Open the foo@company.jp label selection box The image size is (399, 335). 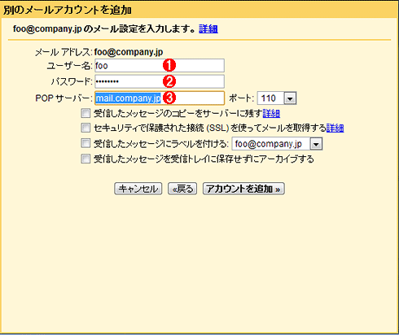[277, 144]
